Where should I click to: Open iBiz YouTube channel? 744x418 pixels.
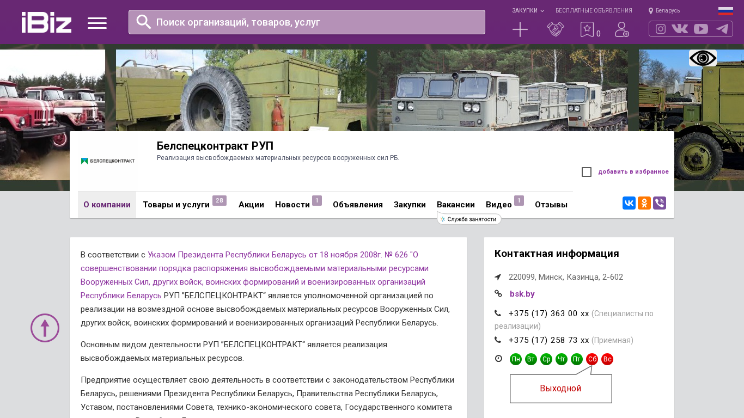701,29
